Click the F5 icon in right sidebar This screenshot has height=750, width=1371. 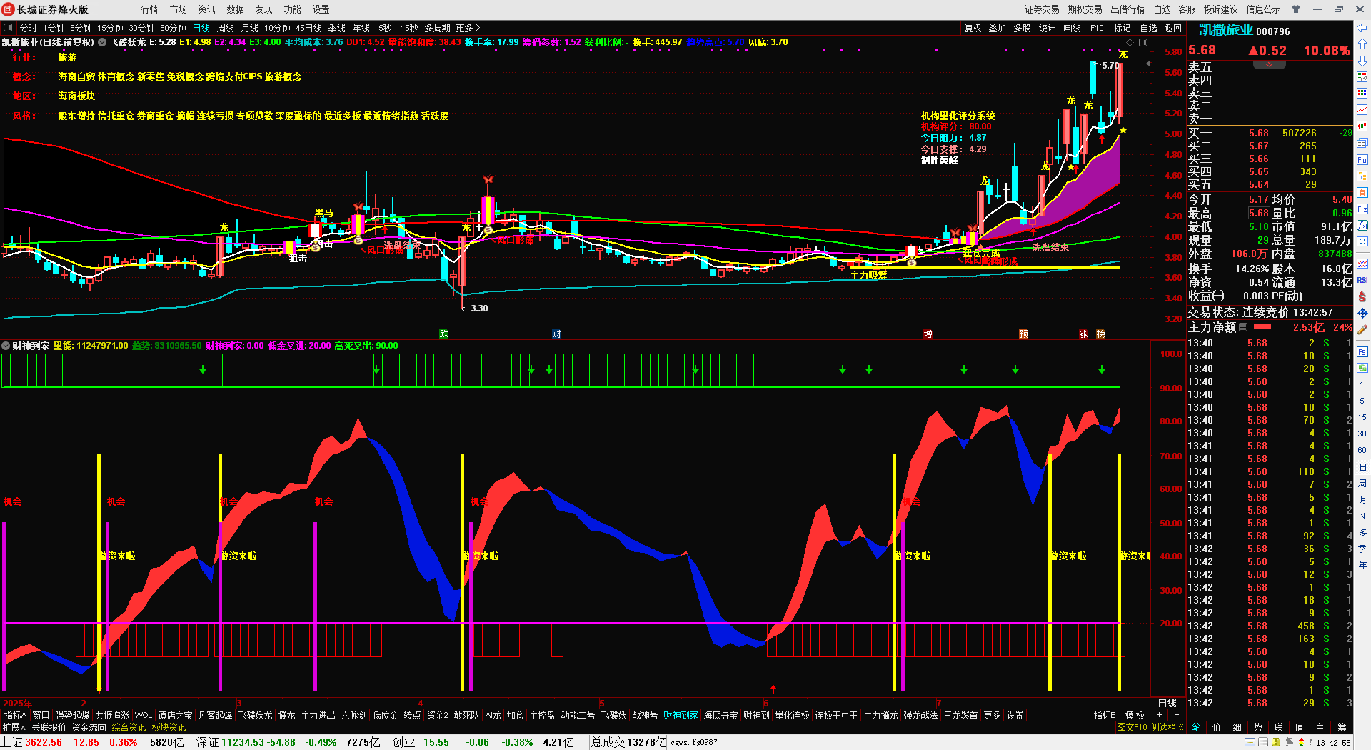[1362, 351]
